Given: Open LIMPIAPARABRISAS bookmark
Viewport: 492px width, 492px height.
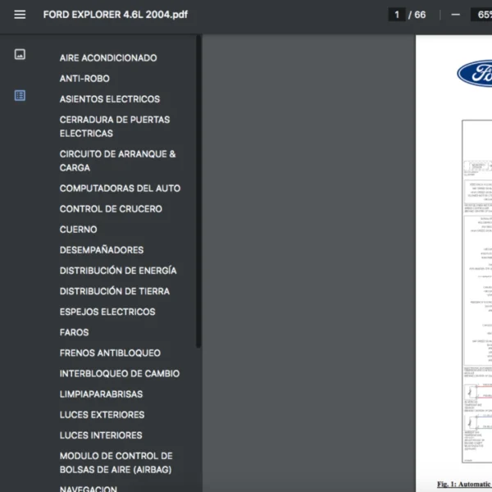Looking at the screenshot, I should tap(102, 394).
